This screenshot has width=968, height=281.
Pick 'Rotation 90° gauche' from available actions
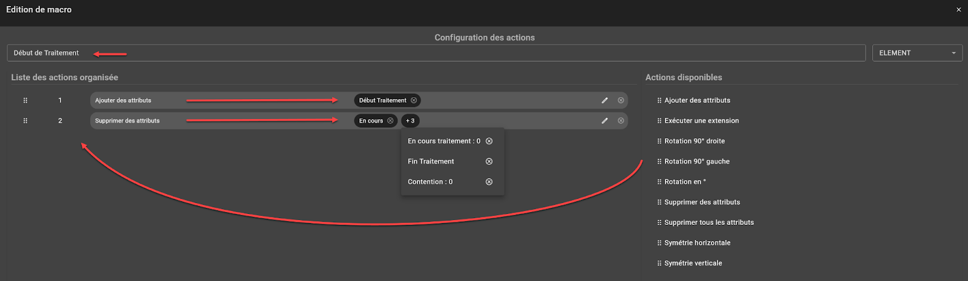click(696, 161)
